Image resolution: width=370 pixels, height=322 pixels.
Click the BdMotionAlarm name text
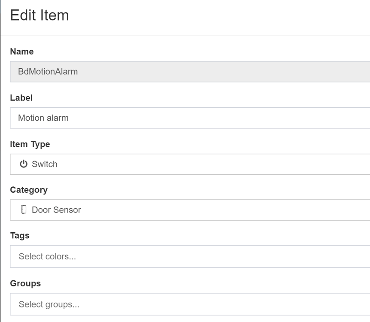pos(48,72)
